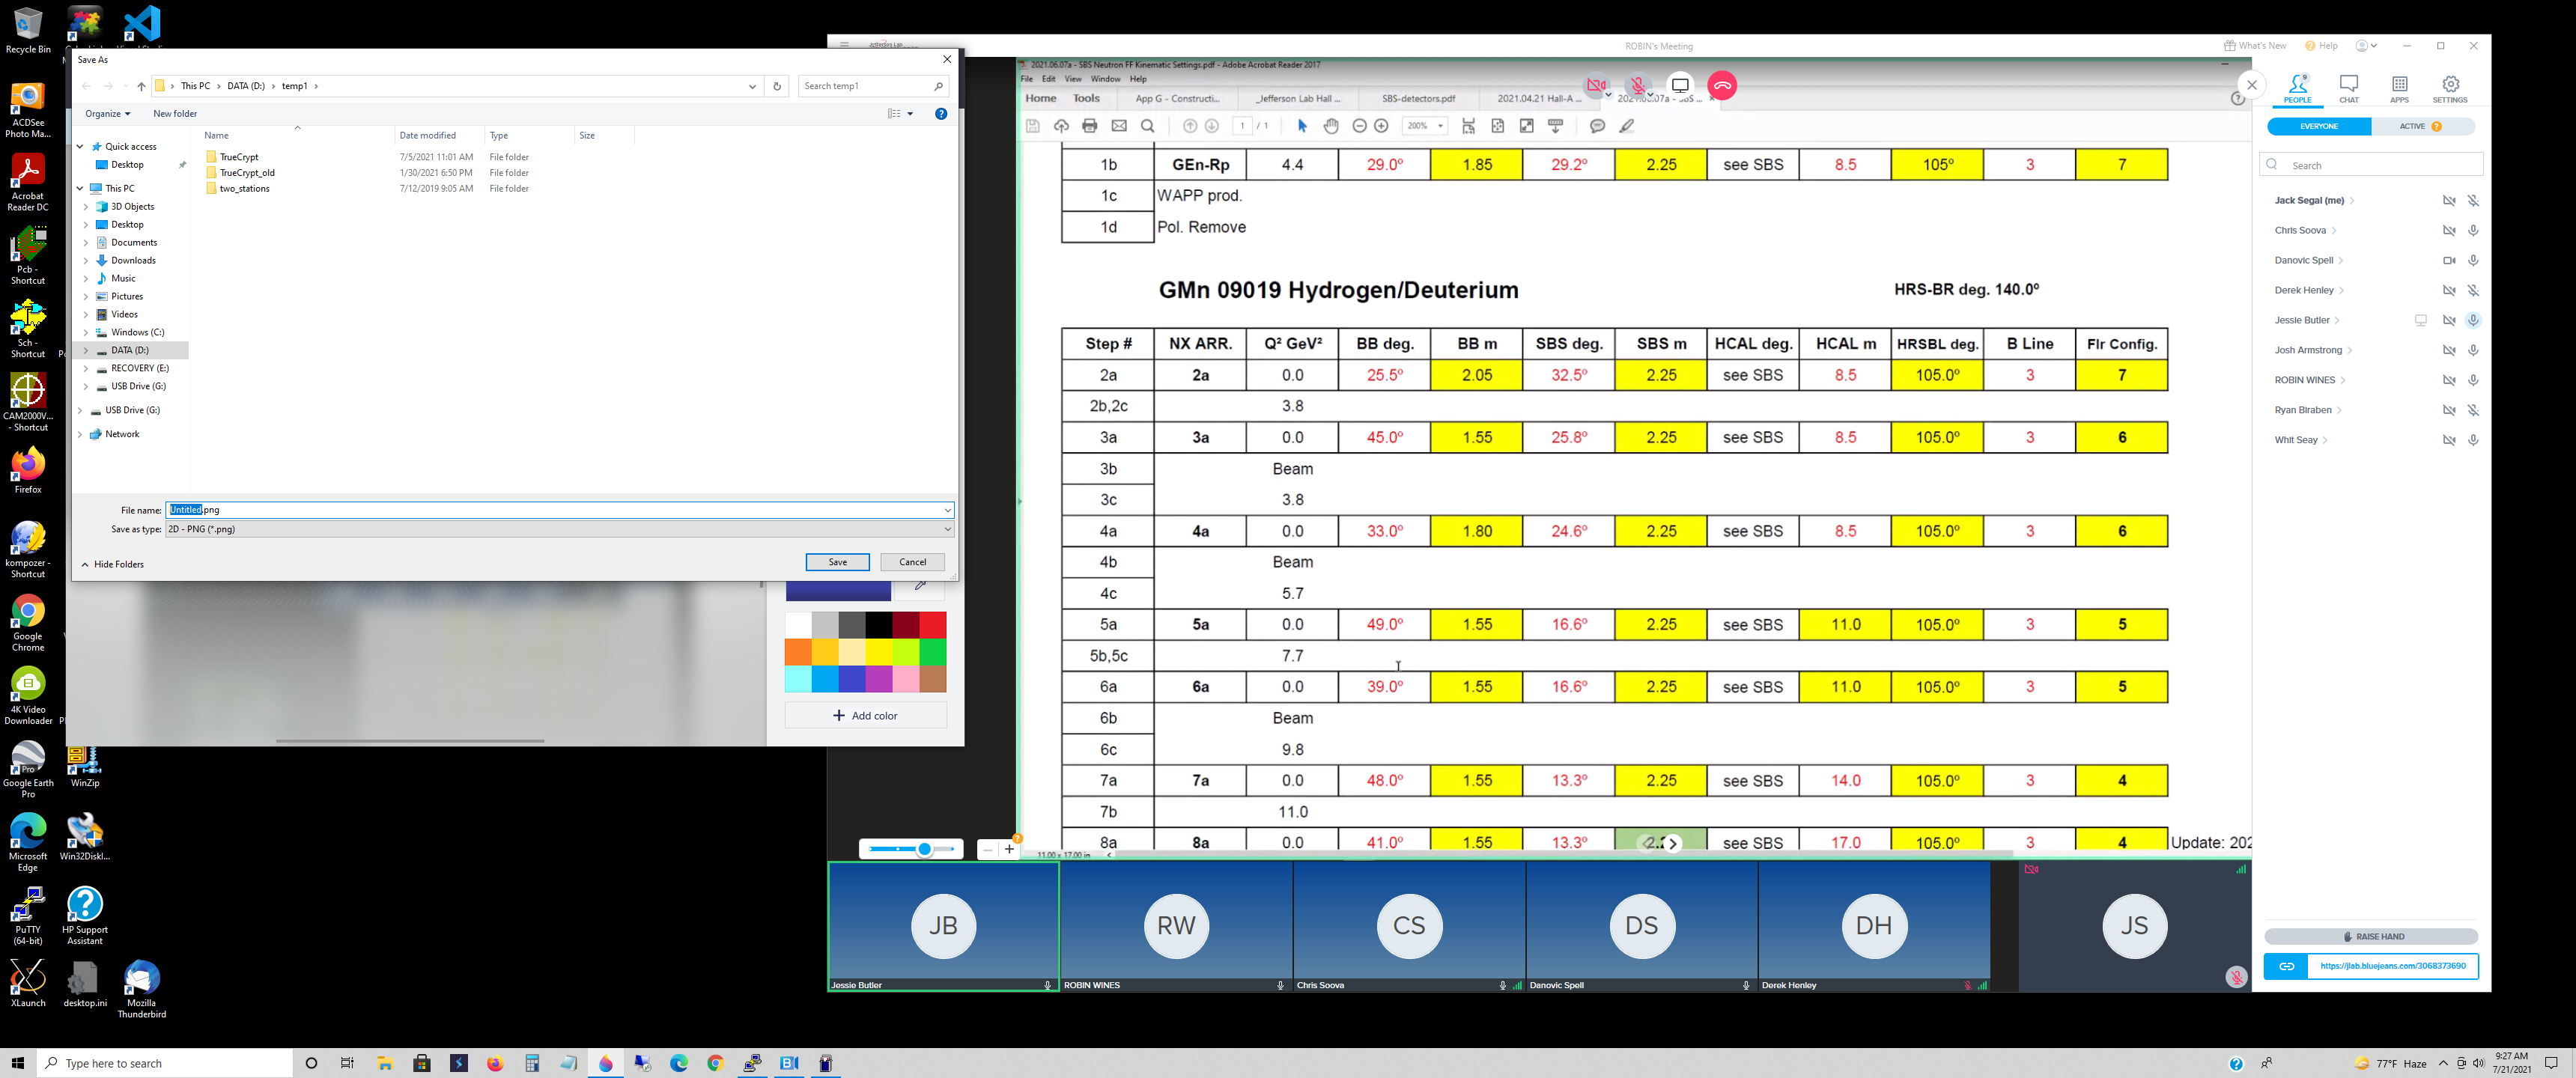Select the red color swatch
Image resolution: width=2576 pixels, height=1078 pixels.
pyautogui.click(x=932, y=625)
